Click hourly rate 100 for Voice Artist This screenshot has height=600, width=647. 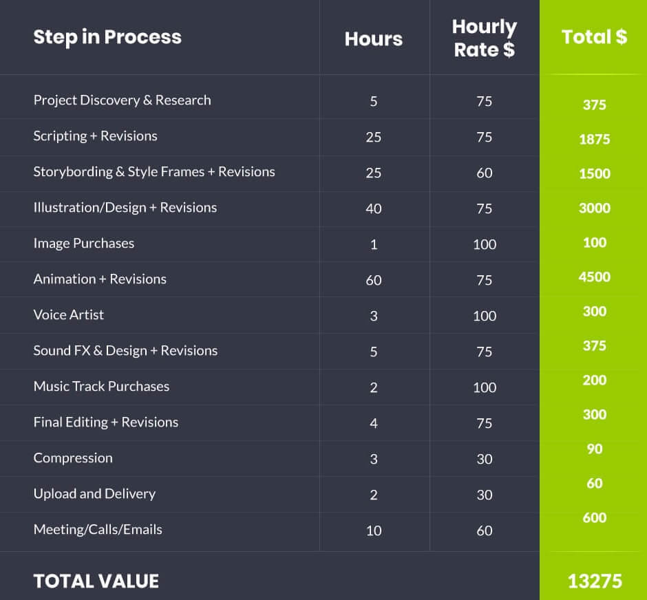coord(485,317)
